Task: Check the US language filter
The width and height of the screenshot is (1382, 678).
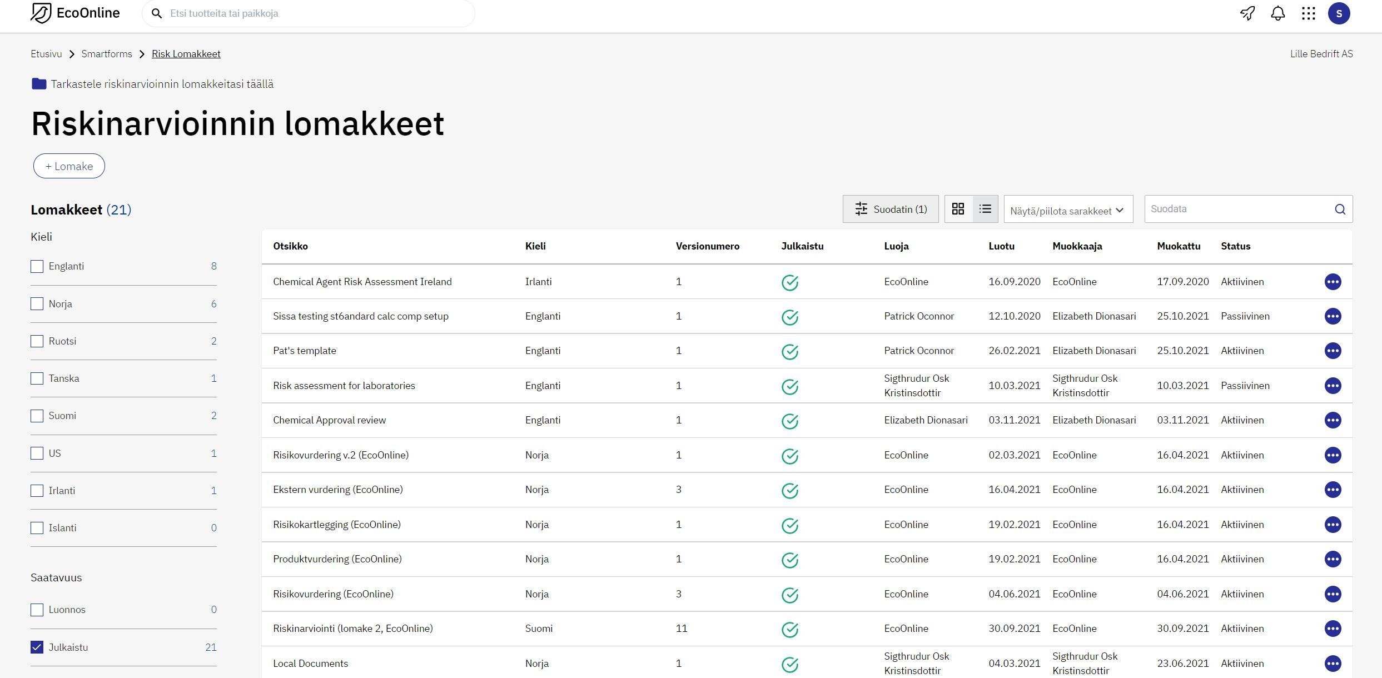Action: [x=37, y=453]
